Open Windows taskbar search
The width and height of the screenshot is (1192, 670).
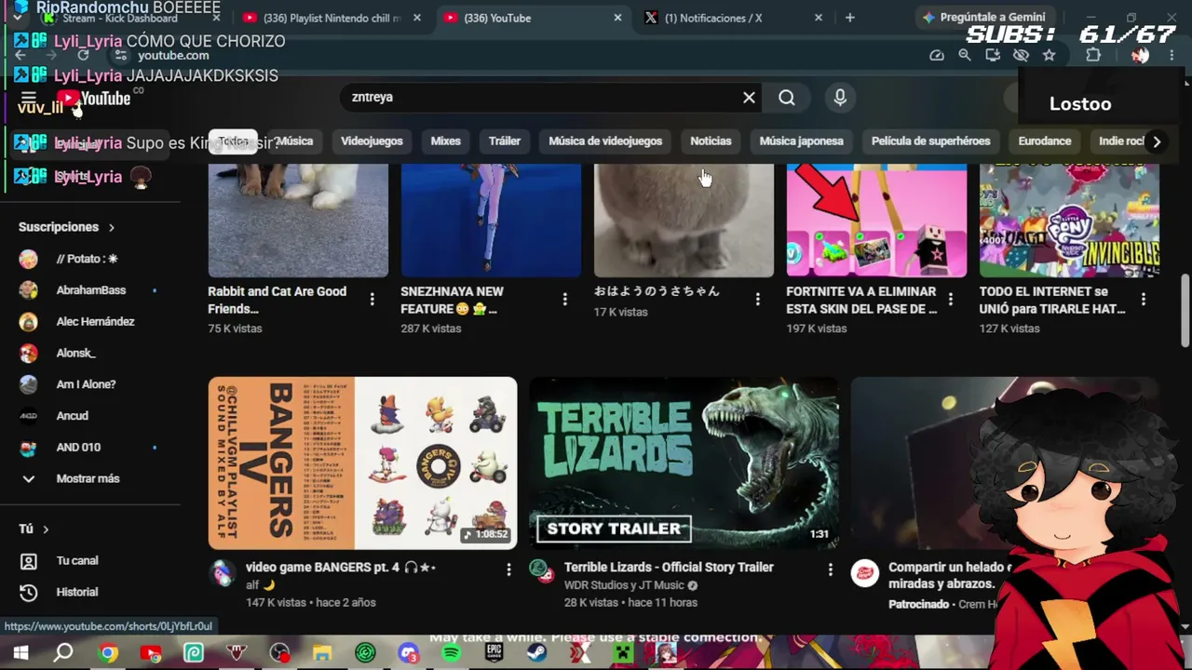click(x=63, y=653)
